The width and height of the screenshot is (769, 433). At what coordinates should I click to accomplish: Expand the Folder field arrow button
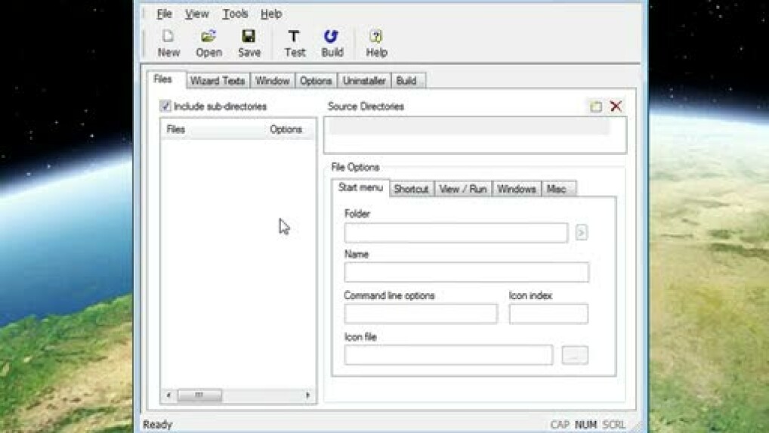pos(581,233)
